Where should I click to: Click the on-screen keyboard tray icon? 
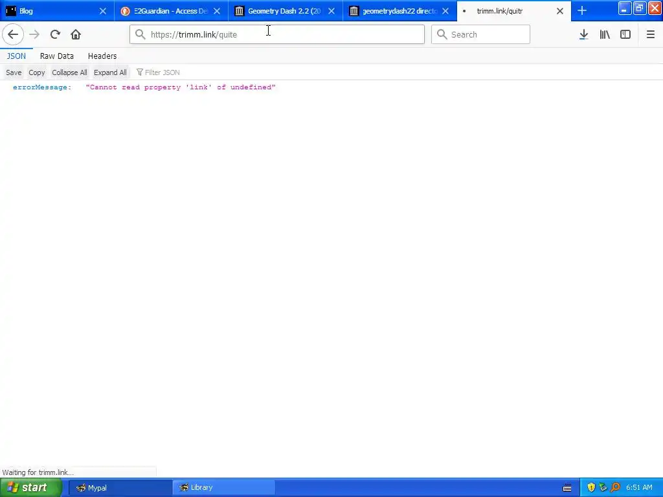point(567,488)
